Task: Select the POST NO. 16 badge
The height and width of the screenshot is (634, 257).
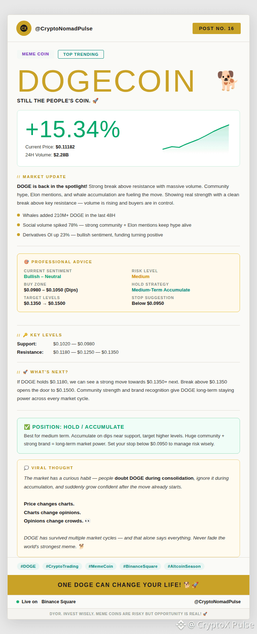Action: (216, 28)
